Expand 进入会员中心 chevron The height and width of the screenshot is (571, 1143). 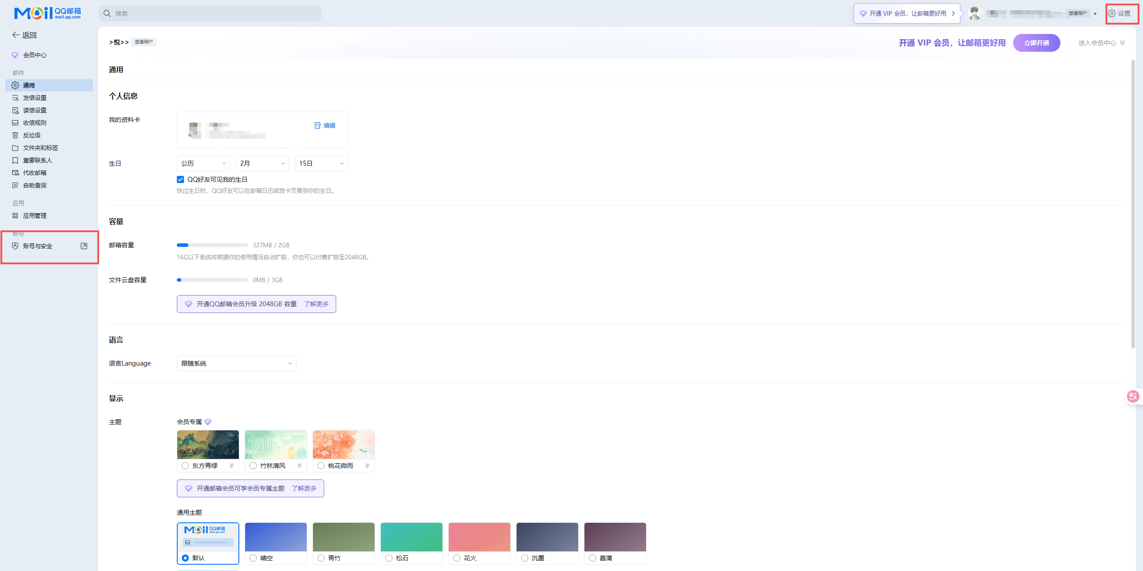click(x=1122, y=43)
